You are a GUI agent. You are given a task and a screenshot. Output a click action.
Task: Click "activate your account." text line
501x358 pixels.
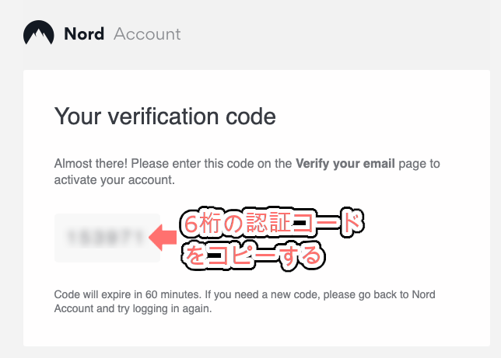point(114,180)
